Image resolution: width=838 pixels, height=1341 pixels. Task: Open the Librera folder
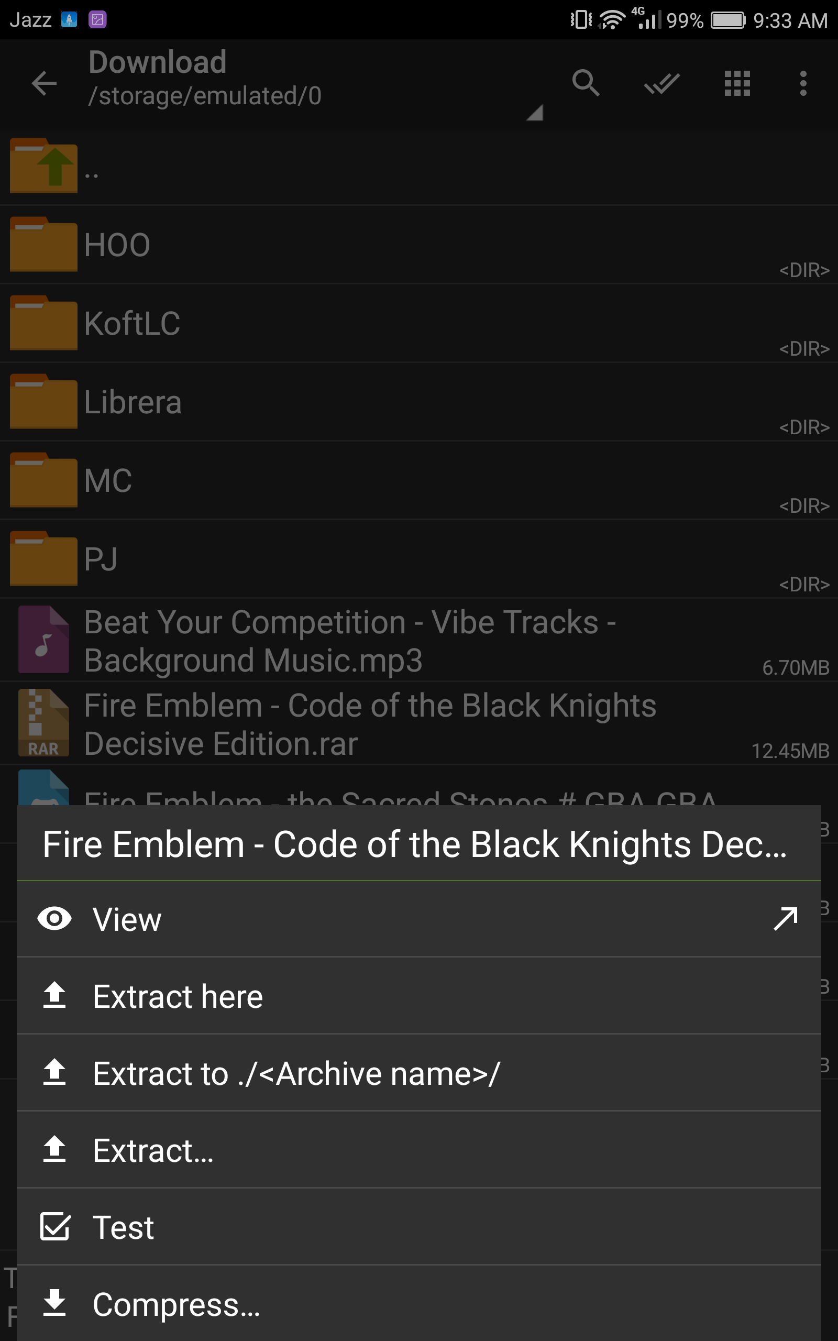pos(222,402)
